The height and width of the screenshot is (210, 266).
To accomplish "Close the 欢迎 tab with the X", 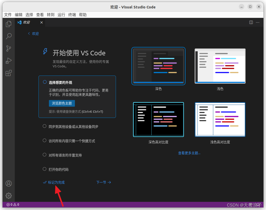I will pyautogui.click(x=41, y=22).
